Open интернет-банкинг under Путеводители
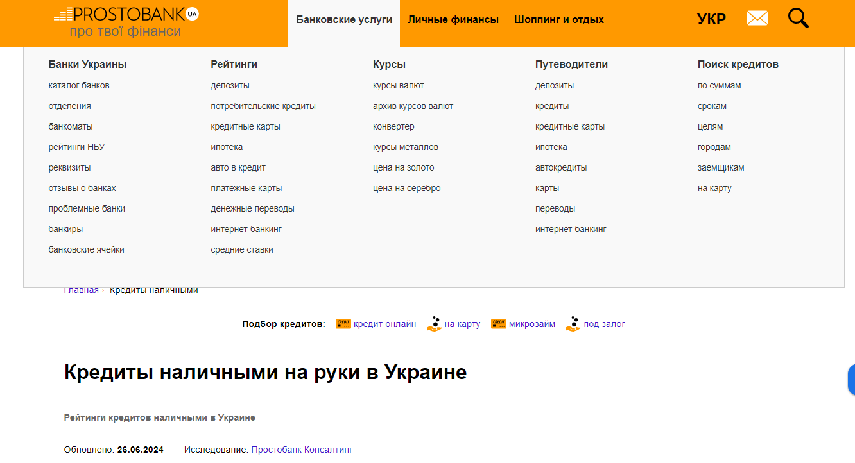855x463 pixels. coord(571,229)
